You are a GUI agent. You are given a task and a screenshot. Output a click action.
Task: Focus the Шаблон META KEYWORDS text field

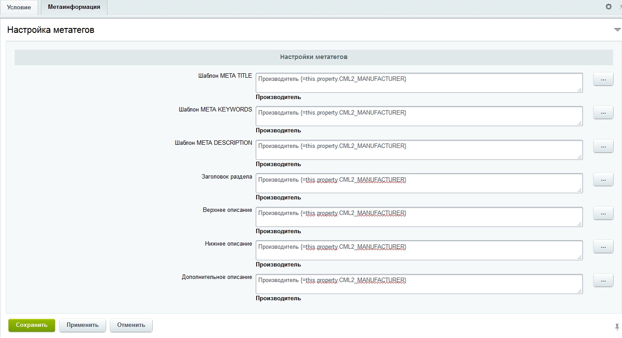419,116
